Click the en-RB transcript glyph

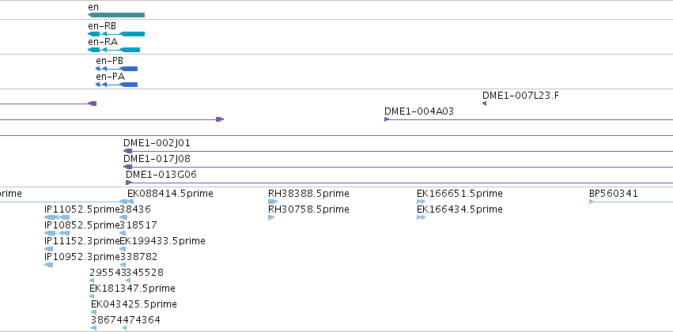coord(116,34)
